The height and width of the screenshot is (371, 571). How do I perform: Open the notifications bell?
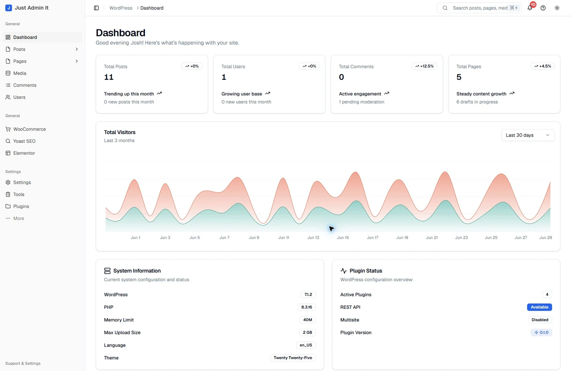point(530,8)
